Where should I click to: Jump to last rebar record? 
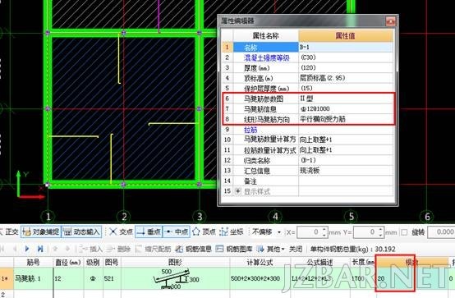[x=40, y=249]
